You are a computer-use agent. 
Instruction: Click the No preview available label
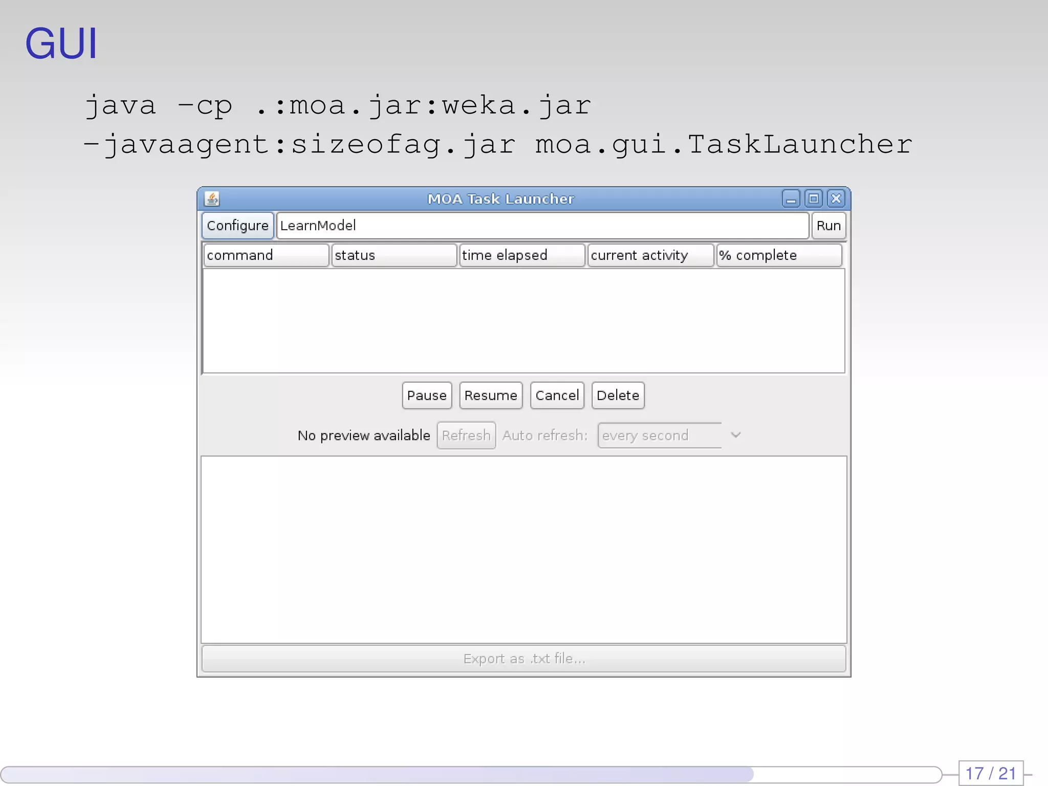click(x=364, y=435)
